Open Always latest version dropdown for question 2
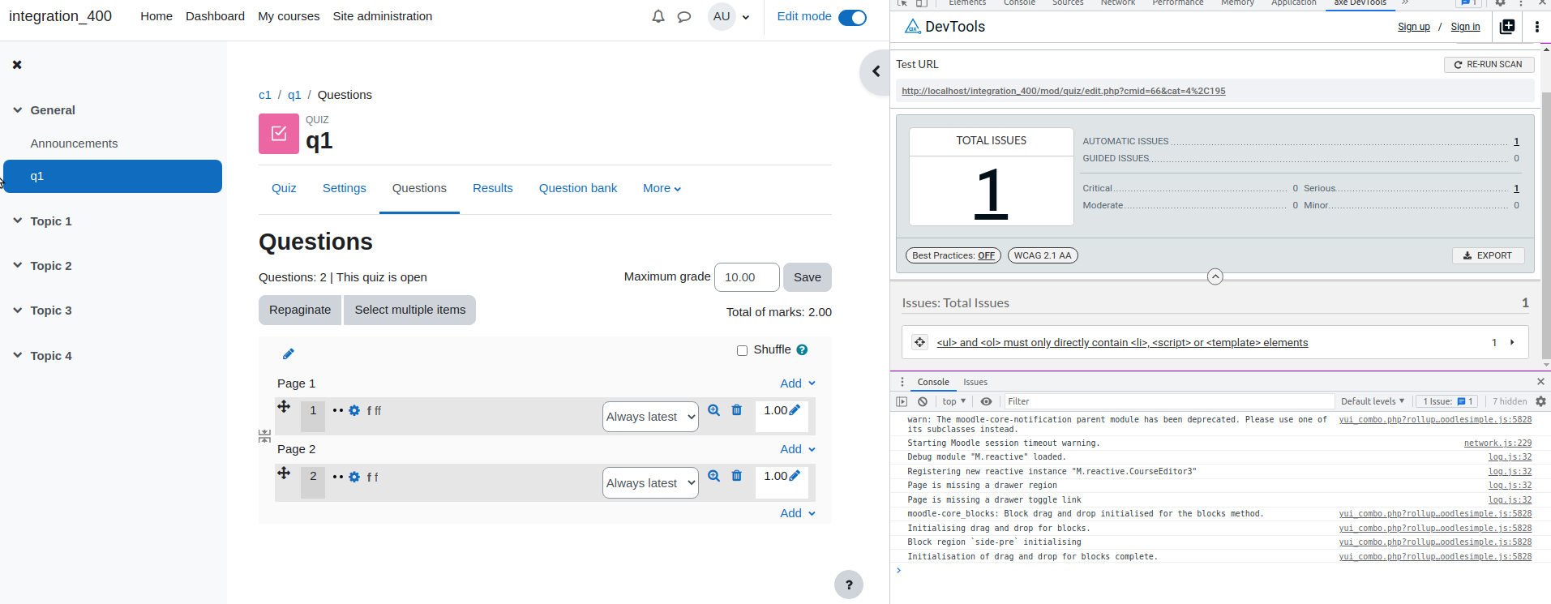Image resolution: width=1551 pixels, height=604 pixels. pos(650,483)
